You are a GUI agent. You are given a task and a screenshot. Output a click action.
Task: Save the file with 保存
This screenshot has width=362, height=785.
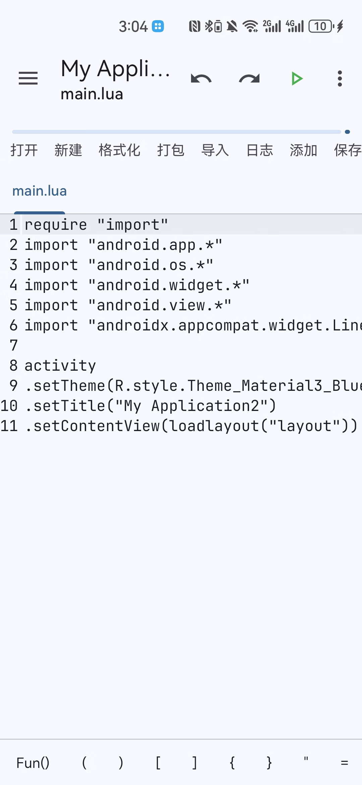coord(347,150)
